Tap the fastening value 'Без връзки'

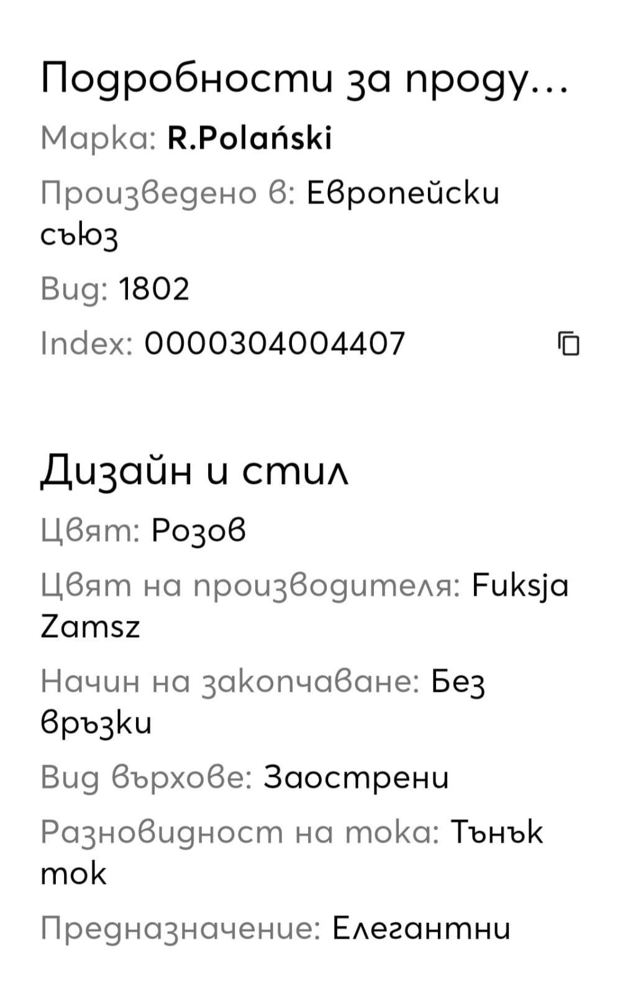[458, 682]
